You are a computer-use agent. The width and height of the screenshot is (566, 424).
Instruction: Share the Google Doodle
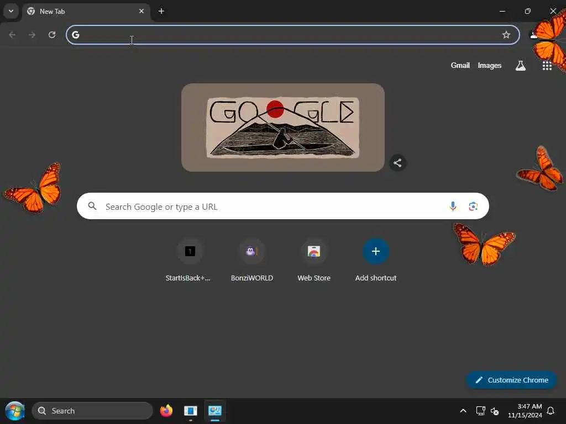(397, 163)
